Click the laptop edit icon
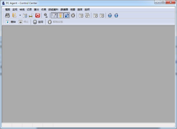The image size is (177, 129). coord(7,15)
